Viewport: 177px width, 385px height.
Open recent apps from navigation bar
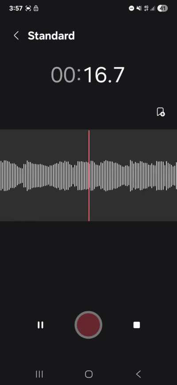39,374
